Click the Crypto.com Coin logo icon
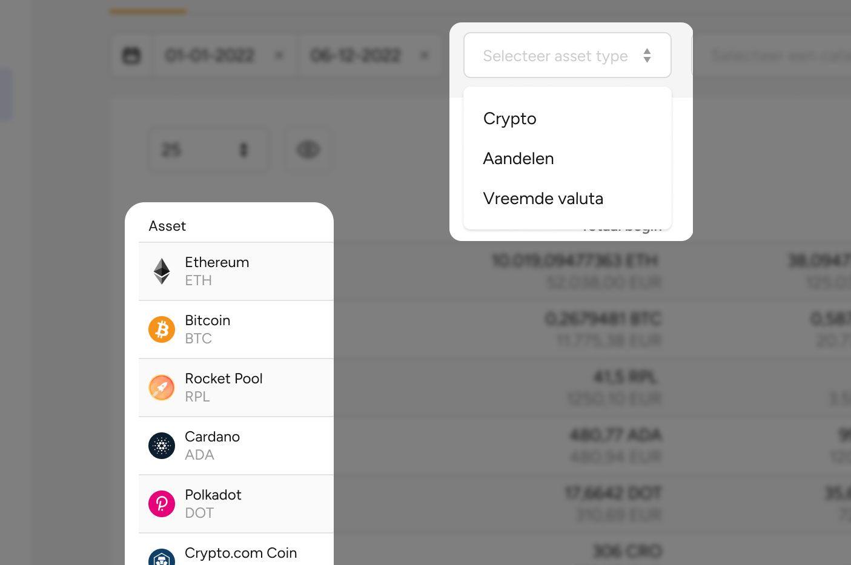 (x=162, y=558)
